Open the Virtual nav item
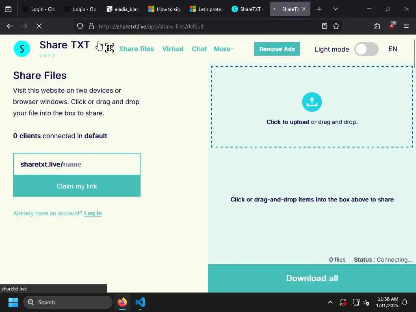Screen dimensions: 416x312 coord(173,49)
